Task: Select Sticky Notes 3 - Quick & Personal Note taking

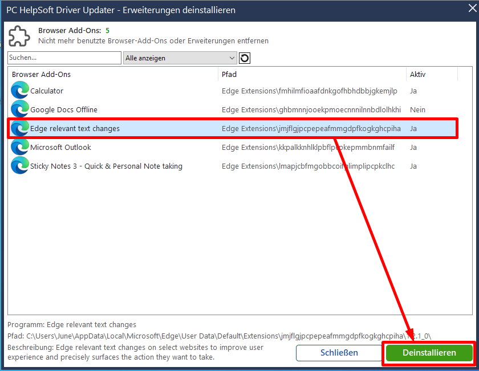Action: point(106,166)
